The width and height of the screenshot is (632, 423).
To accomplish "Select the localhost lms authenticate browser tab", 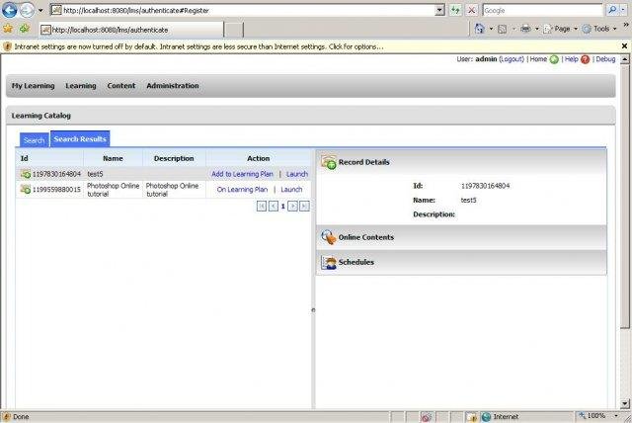I will point(131,30).
